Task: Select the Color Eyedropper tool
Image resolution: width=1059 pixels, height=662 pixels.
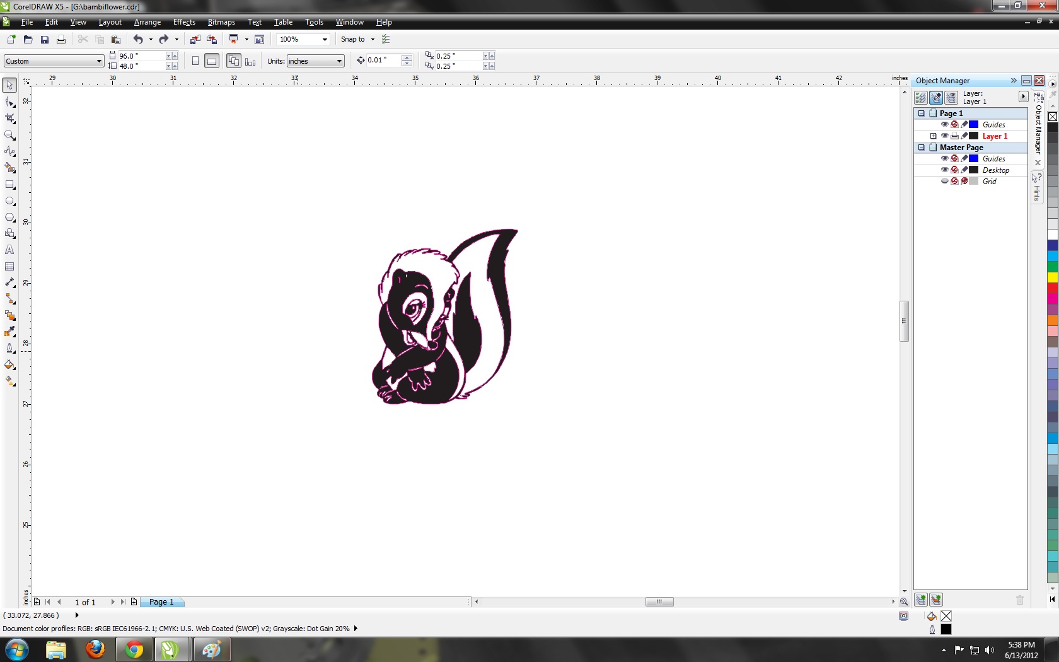Action: coord(9,332)
